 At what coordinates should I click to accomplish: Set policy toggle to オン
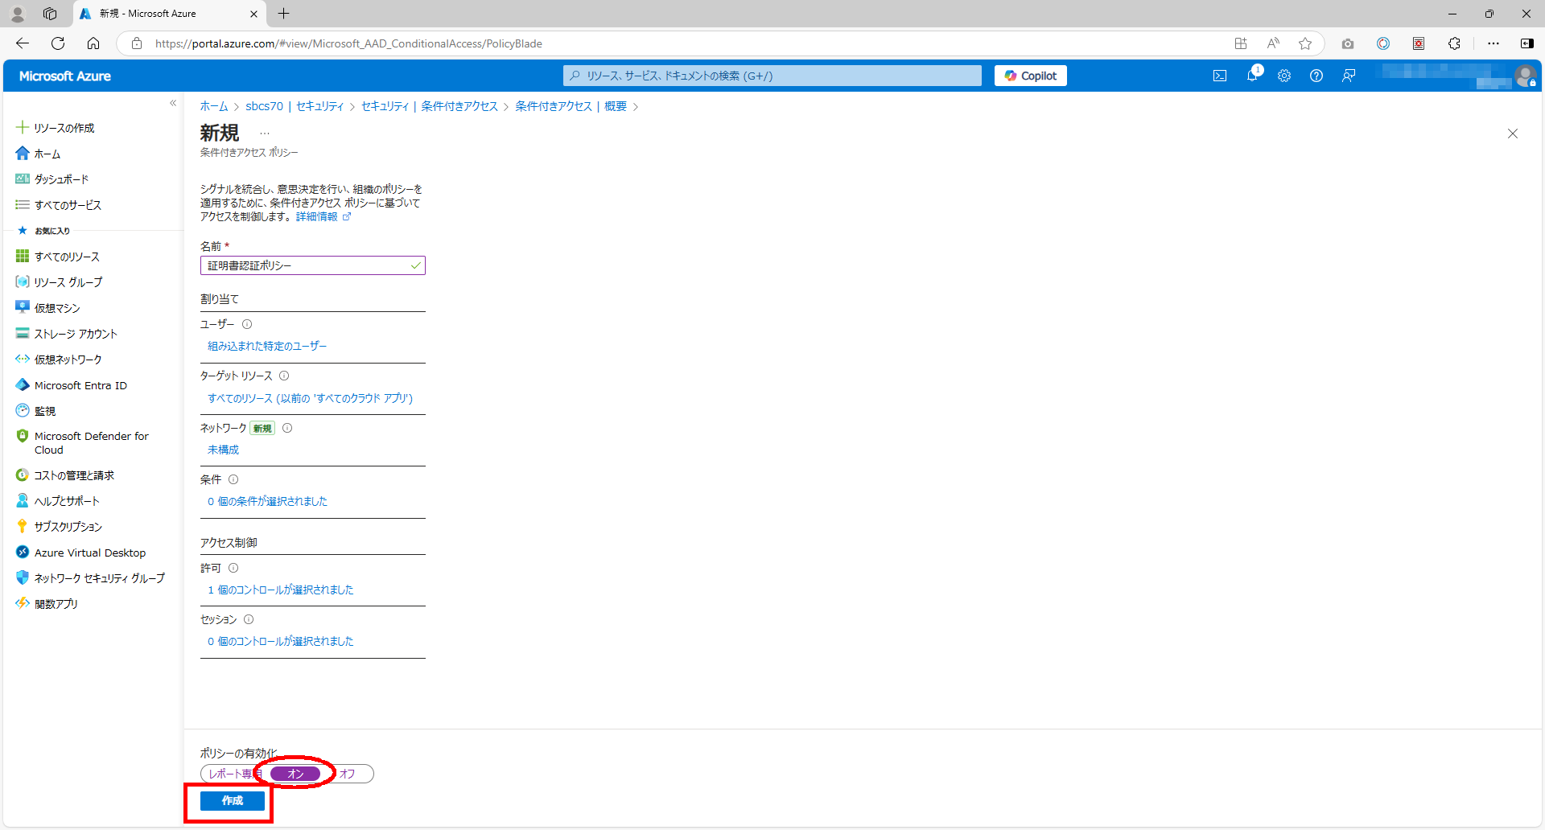[295, 774]
